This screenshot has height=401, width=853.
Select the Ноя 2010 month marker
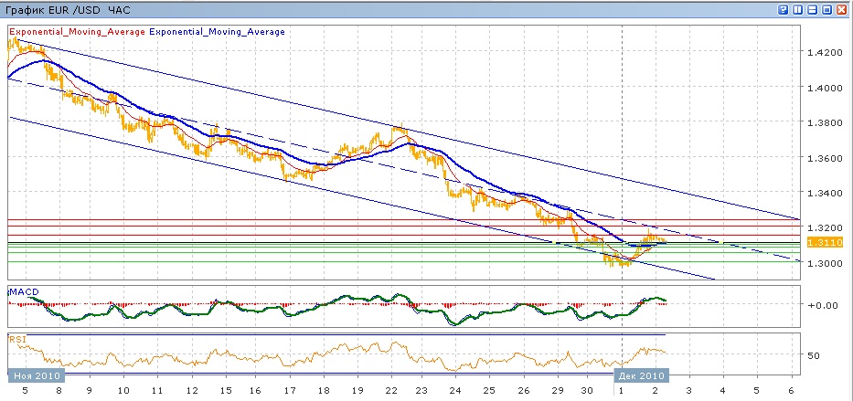click(37, 375)
